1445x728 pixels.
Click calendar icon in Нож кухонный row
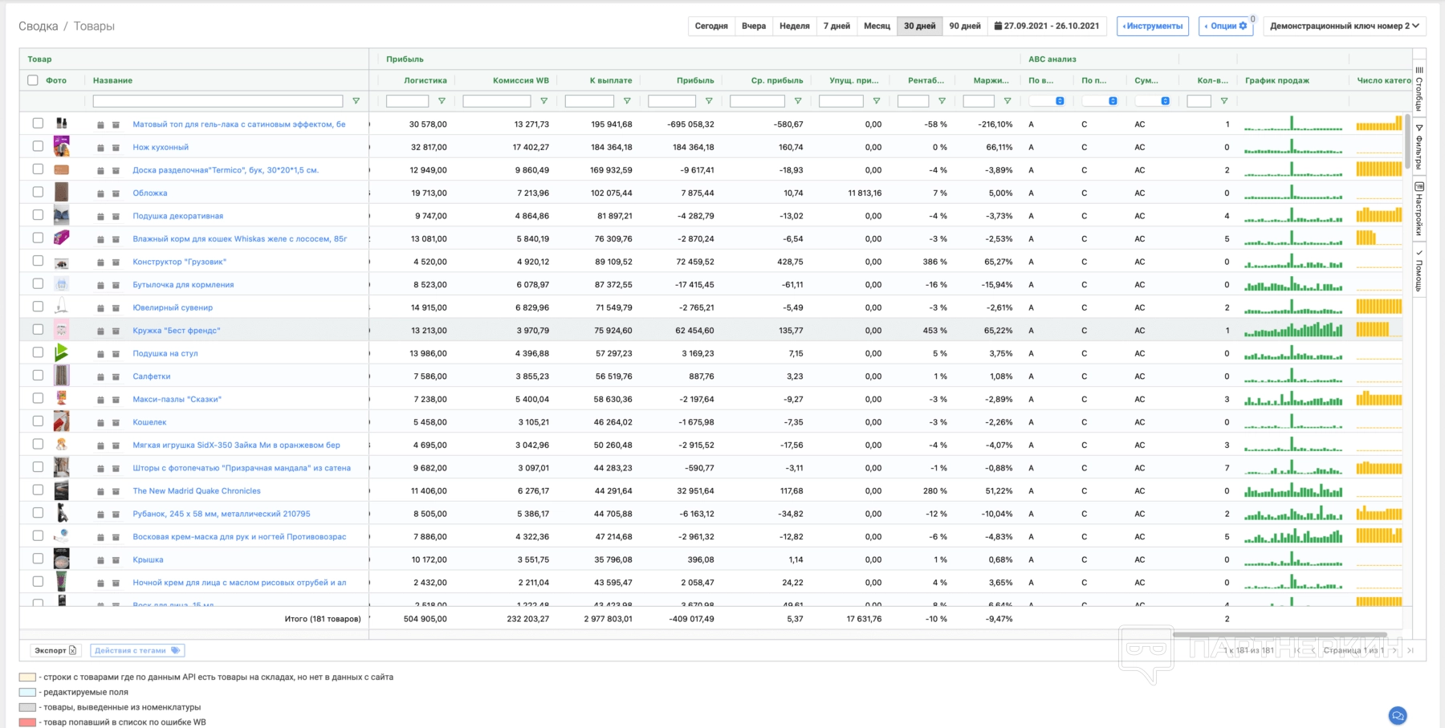click(100, 148)
